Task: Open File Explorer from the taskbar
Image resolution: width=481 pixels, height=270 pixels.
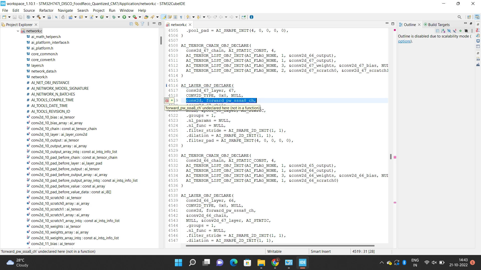Action: (261, 262)
